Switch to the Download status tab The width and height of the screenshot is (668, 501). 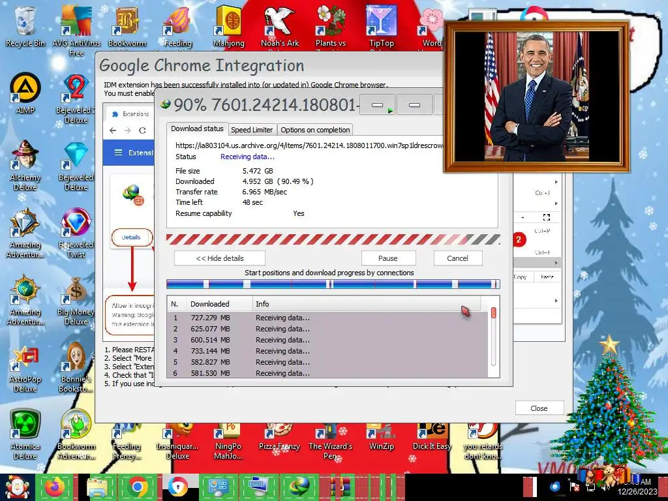point(197,129)
